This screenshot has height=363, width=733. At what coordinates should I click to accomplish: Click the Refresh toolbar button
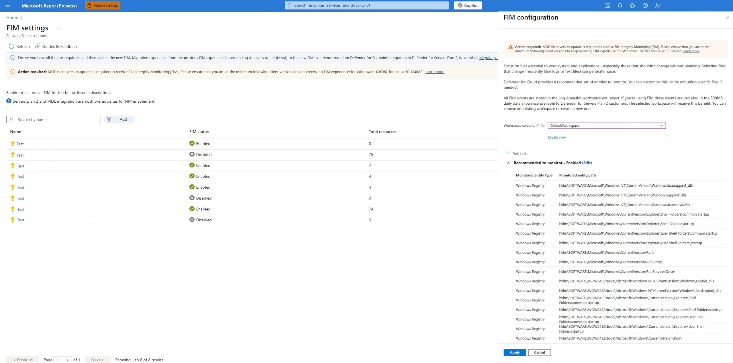pyautogui.click(x=19, y=46)
